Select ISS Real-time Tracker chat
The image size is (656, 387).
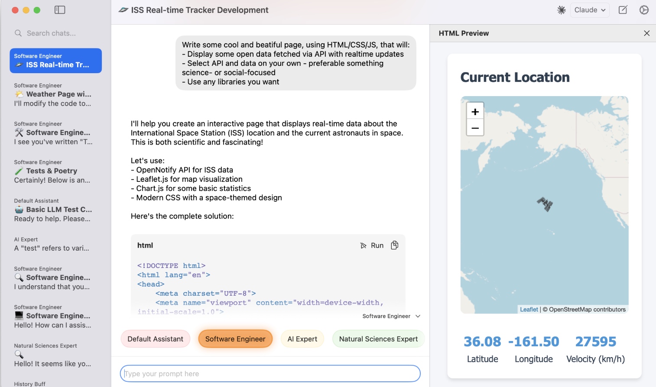pos(55,61)
